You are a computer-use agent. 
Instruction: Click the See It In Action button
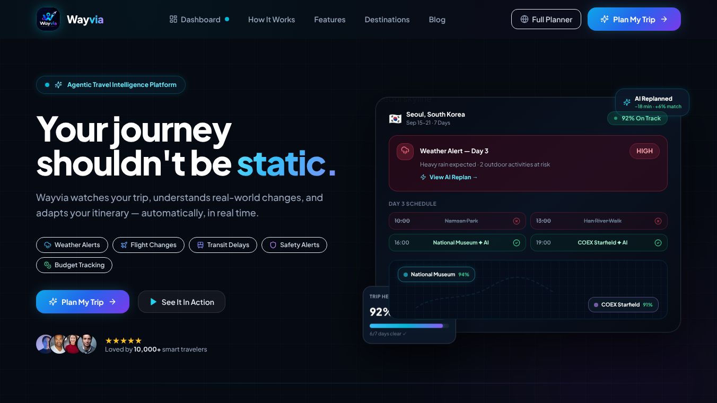181,302
